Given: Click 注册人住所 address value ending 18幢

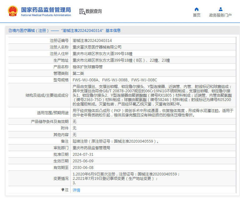Looking at the screenshot, I should tap(102, 53).
